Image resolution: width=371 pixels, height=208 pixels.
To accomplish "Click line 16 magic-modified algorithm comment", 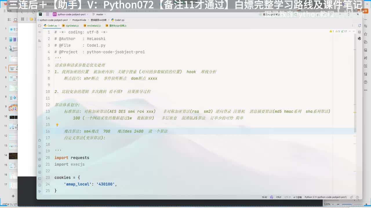I will [116, 131].
